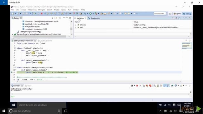Open the Pydev menu
The width and height of the screenshot is (203, 114).
[63, 10]
